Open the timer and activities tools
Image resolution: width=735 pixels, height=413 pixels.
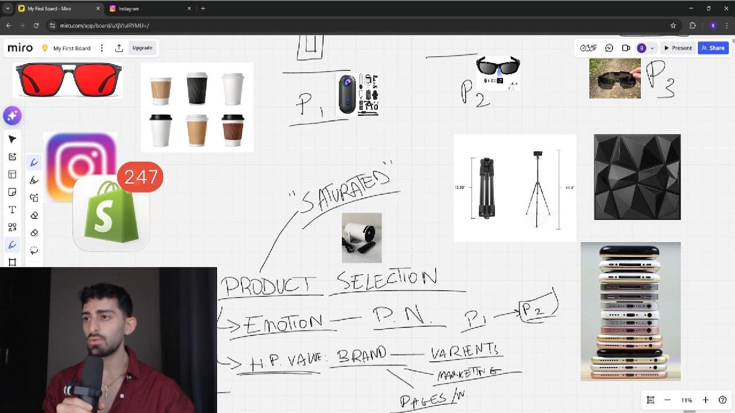588,48
